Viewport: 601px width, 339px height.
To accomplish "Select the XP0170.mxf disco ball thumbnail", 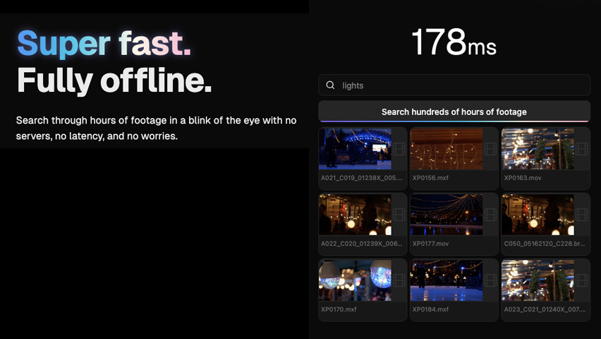I will coord(355,280).
